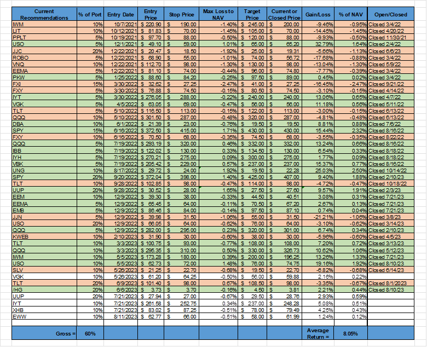Click entry date '12/1/2021' in USO row
Viewport: 427px width, 347px height.
point(120,44)
